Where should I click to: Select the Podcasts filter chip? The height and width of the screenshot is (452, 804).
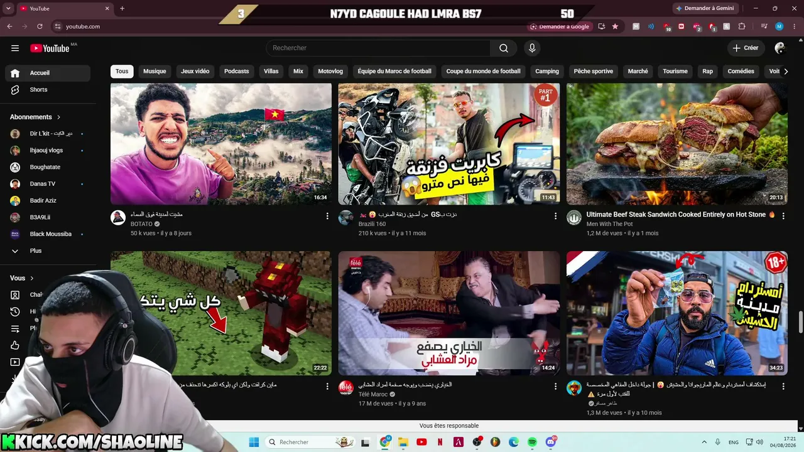237,72
